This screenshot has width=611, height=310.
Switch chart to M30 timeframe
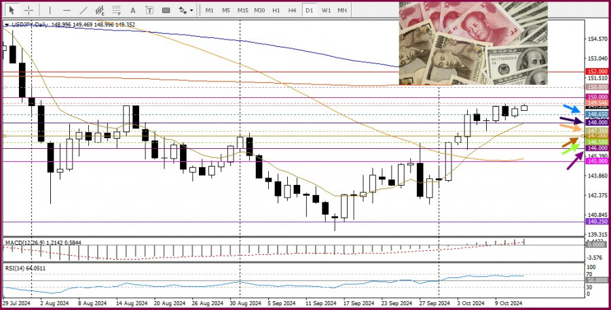click(259, 10)
